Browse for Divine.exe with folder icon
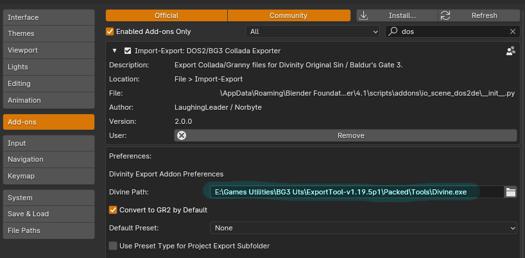Screen dimensions: 525x258 click(511, 192)
